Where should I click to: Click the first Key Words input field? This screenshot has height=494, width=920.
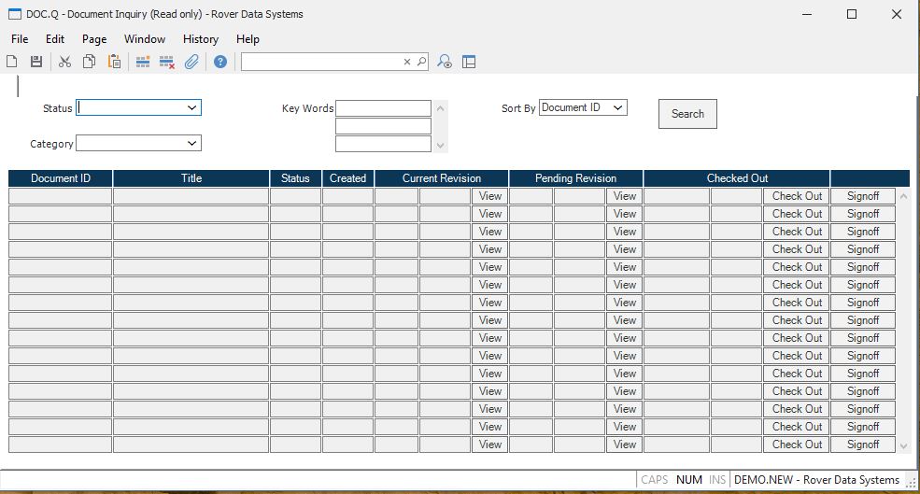pos(383,108)
